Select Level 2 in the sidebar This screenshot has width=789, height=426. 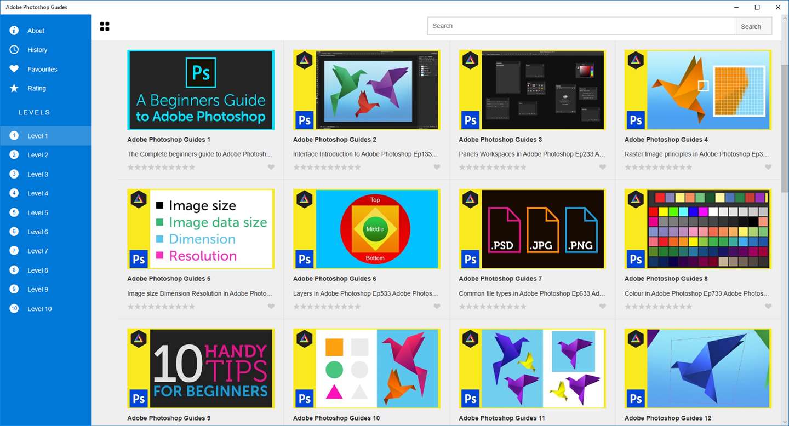45,155
